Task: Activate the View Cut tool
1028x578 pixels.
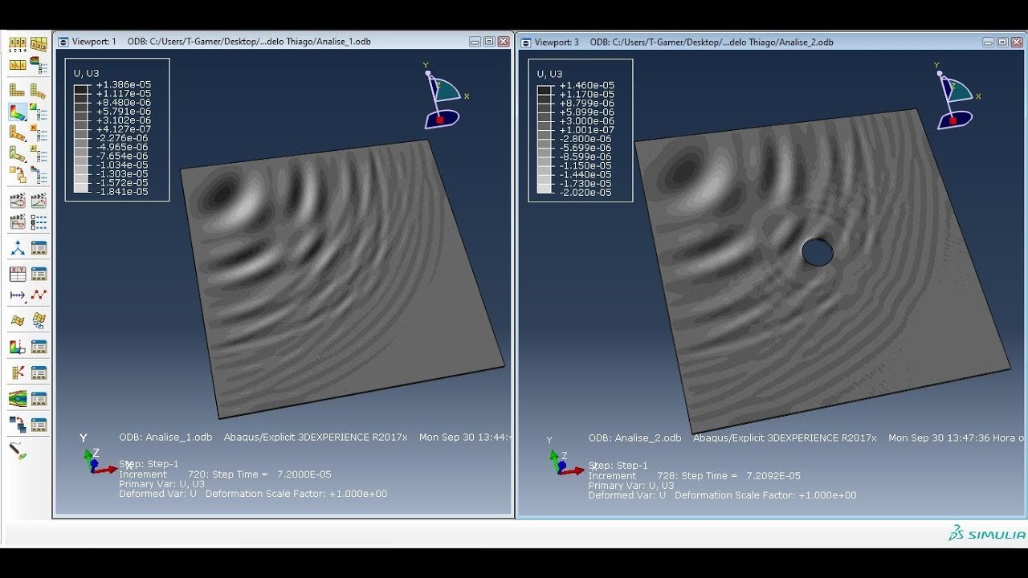Action: (18, 347)
